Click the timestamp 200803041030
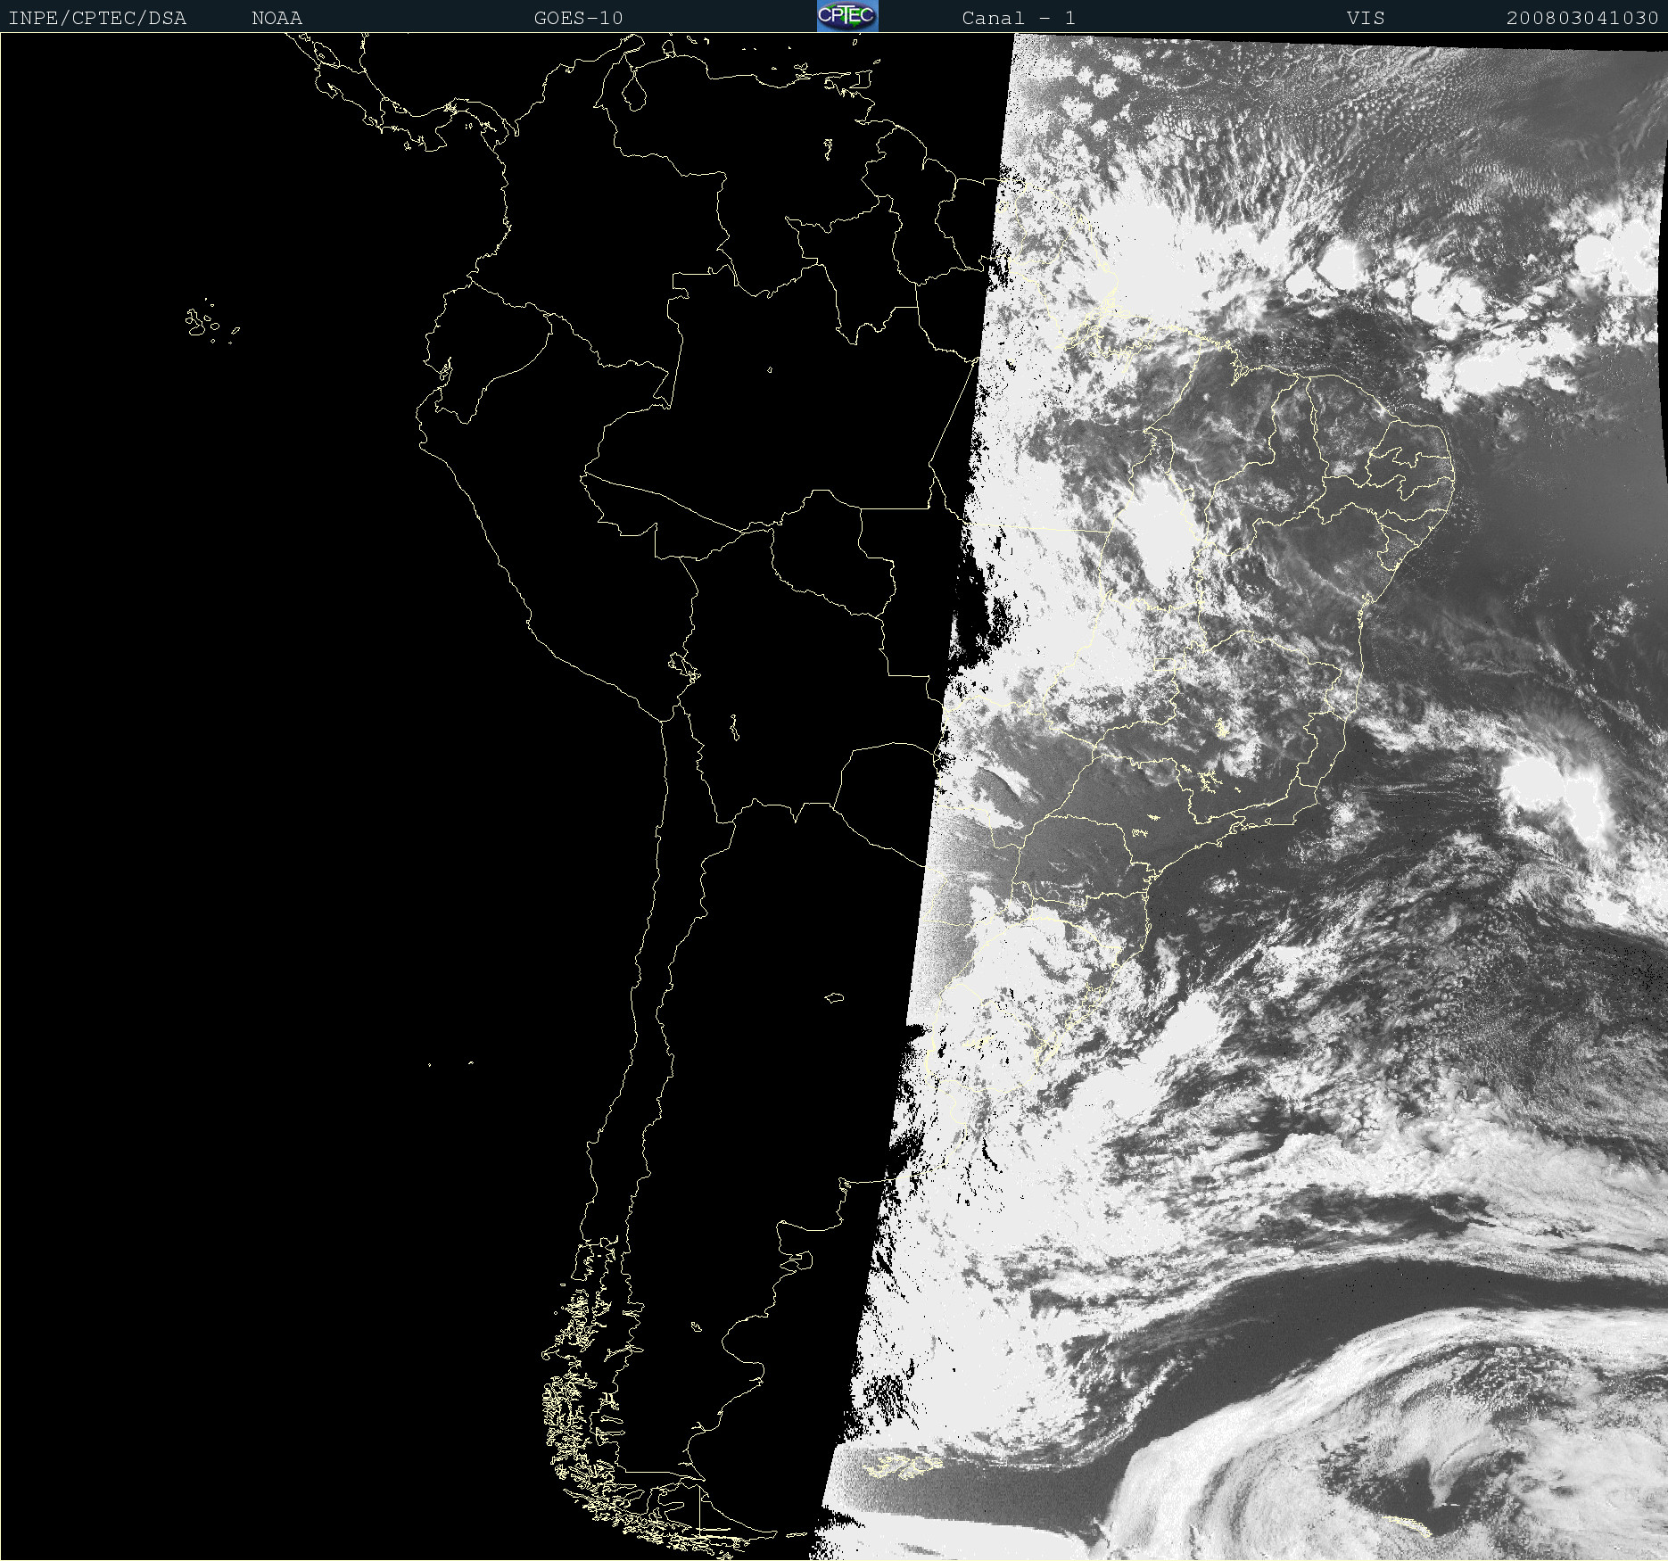 tap(1582, 19)
